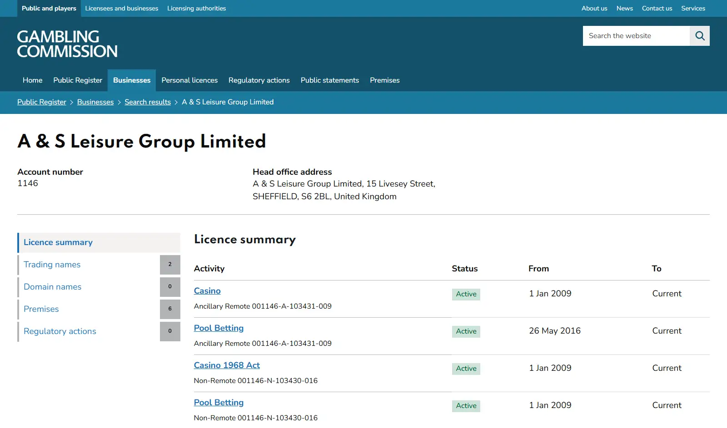Focus the Search the website field
727x428 pixels.
tap(636, 36)
